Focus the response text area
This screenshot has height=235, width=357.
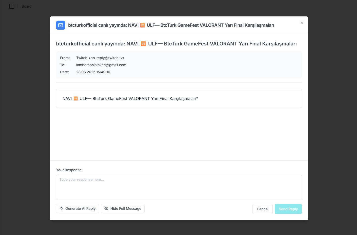(179, 187)
